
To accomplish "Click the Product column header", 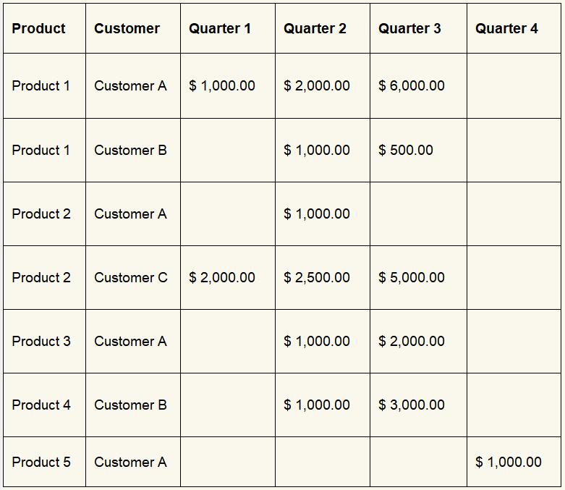I will (x=39, y=28).
